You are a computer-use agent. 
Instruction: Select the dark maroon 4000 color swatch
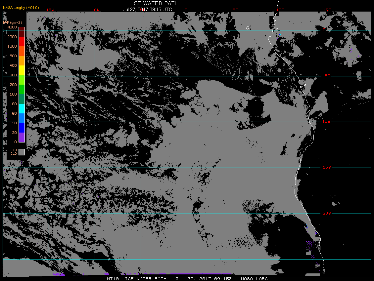(x=22, y=32)
